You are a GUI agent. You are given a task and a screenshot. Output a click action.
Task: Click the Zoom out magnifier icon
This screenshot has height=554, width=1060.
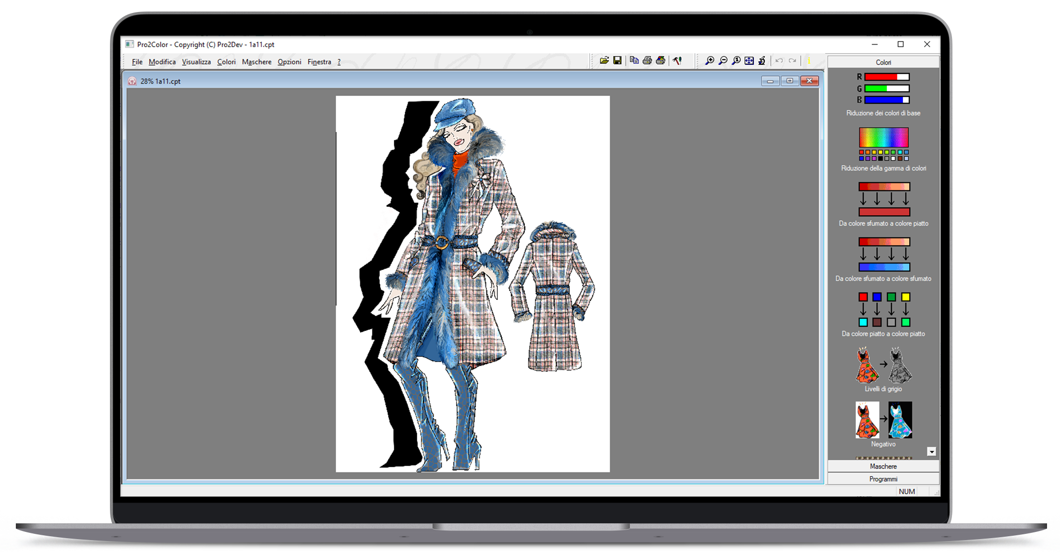[x=723, y=60]
